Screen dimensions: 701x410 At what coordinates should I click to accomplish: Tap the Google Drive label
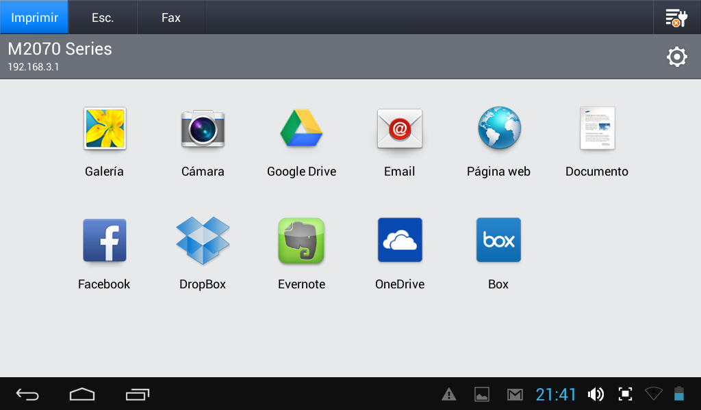301,172
